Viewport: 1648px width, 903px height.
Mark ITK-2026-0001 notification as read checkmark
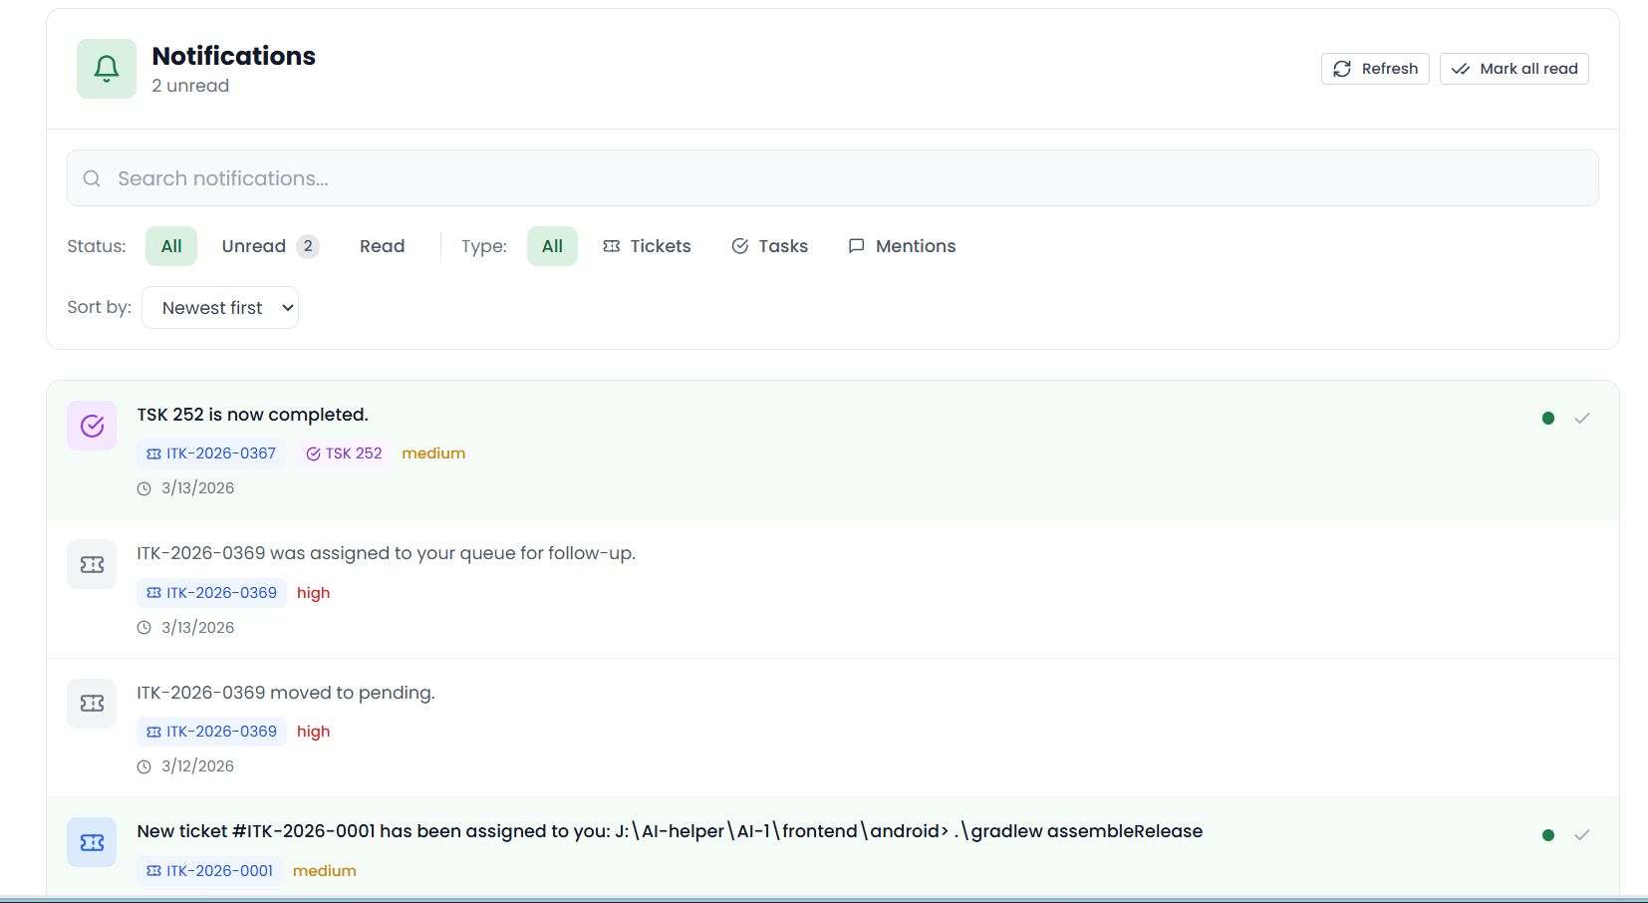[x=1581, y=835]
